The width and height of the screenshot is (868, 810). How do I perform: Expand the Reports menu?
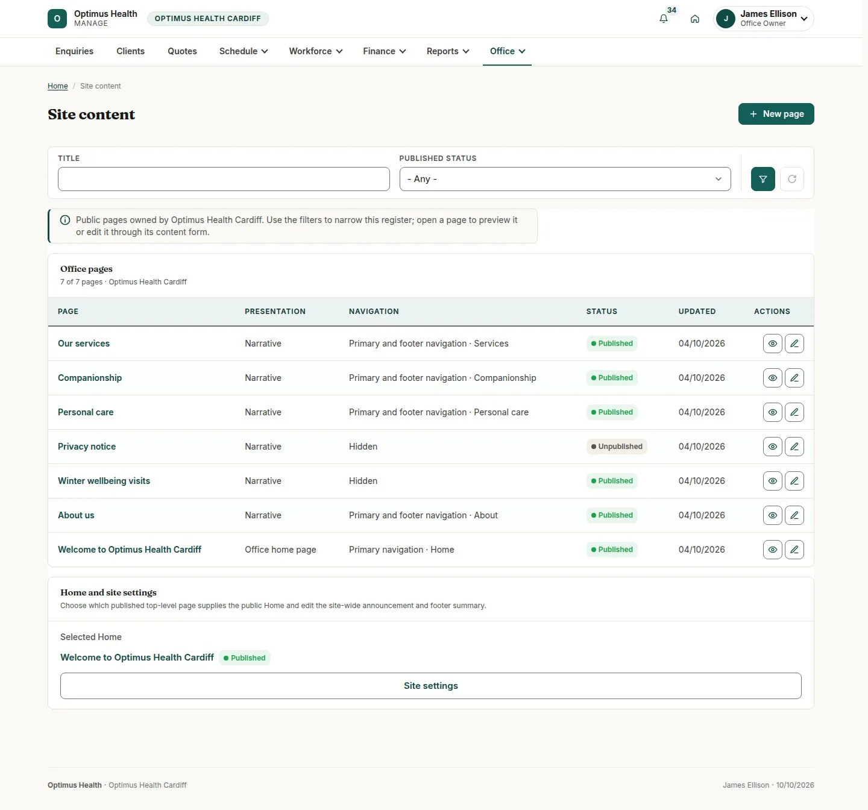(x=448, y=51)
